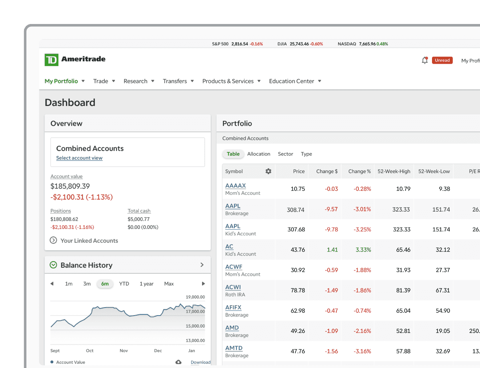This screenshot has width=480, height=368.
Task: Open the AAAAX symbol link
Action: tap(236, 186)
